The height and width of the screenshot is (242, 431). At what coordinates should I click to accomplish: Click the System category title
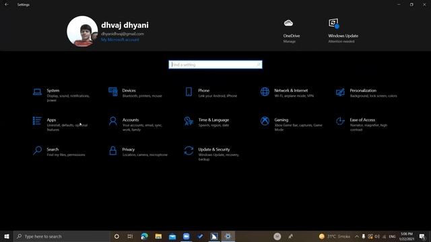tap(53, 91)
